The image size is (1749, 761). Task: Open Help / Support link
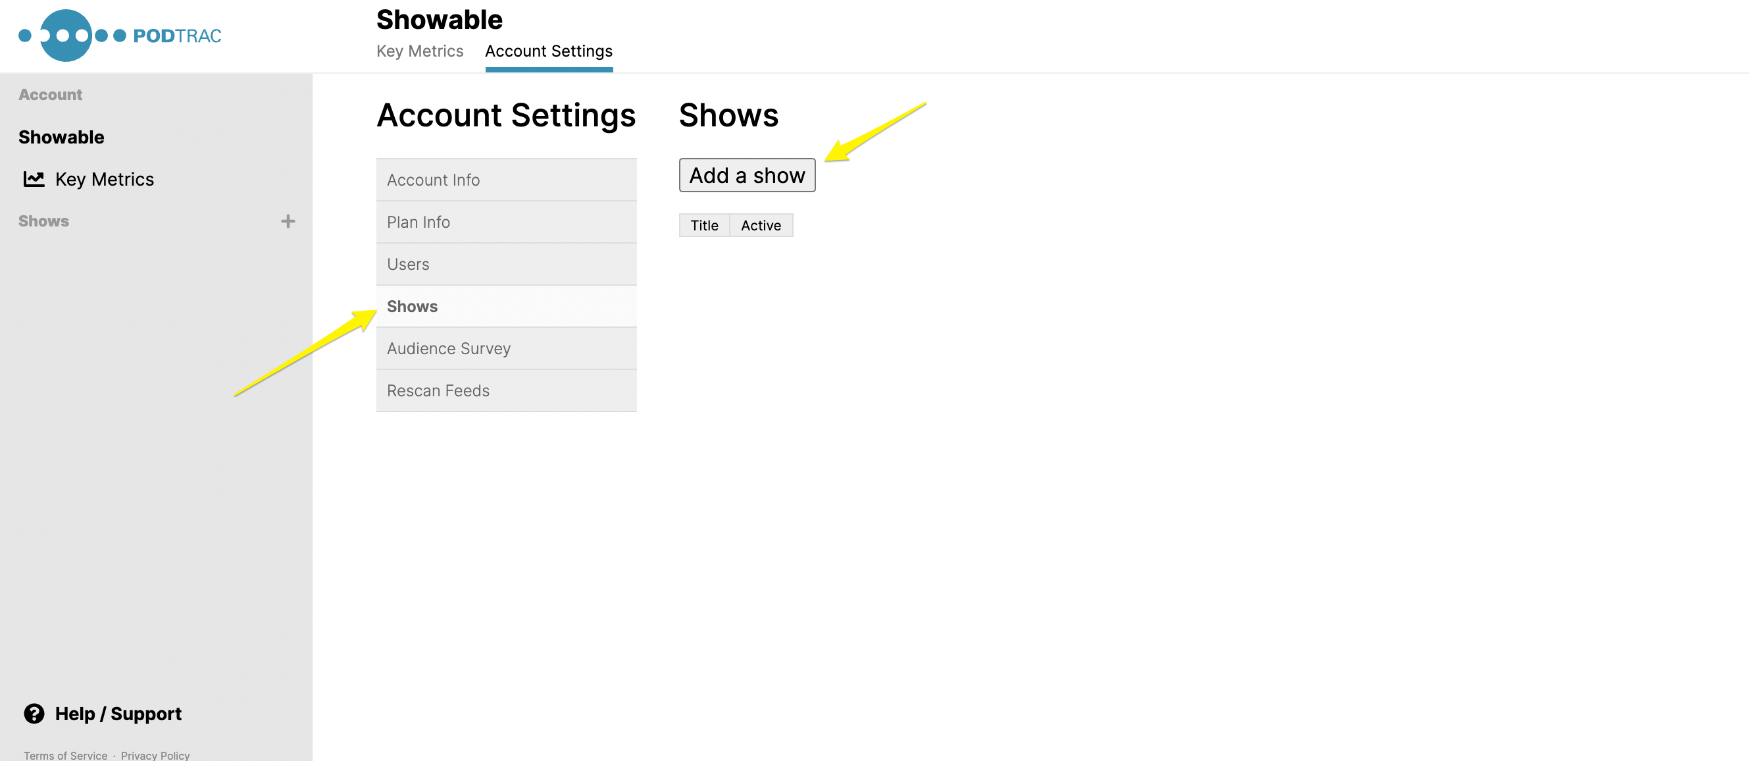pos(118,714)
